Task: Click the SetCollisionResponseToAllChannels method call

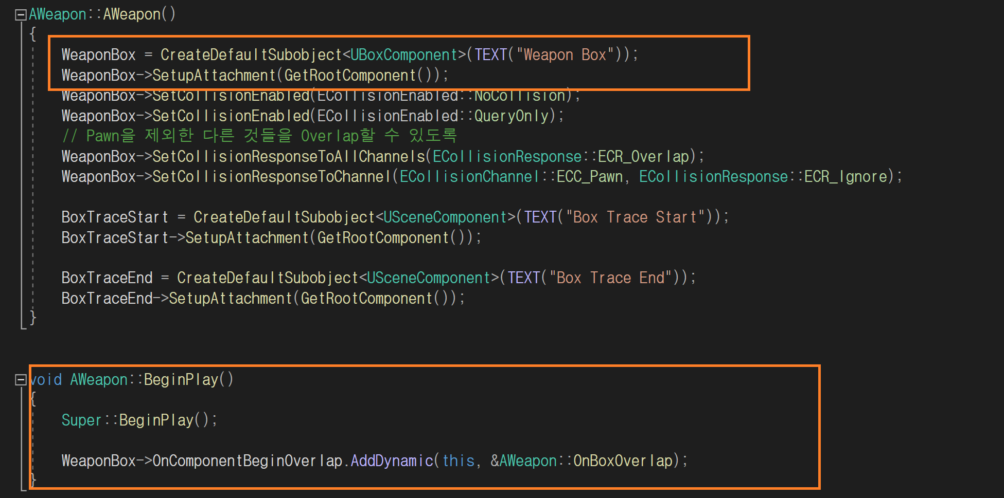Action: point(288,157)
